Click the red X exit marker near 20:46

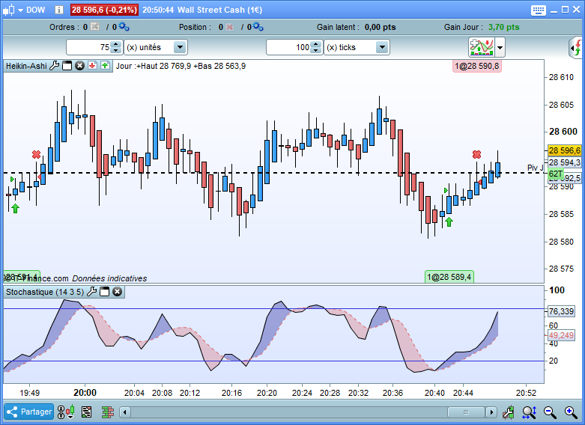pos(476,154)
